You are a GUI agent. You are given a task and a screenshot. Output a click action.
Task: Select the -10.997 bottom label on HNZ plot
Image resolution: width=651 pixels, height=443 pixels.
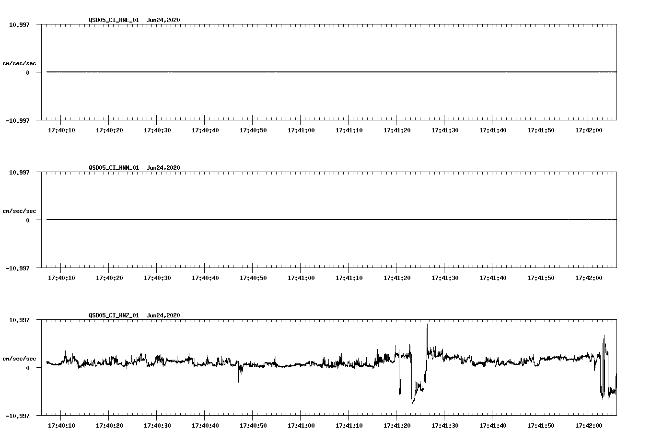tap(18, 416)
